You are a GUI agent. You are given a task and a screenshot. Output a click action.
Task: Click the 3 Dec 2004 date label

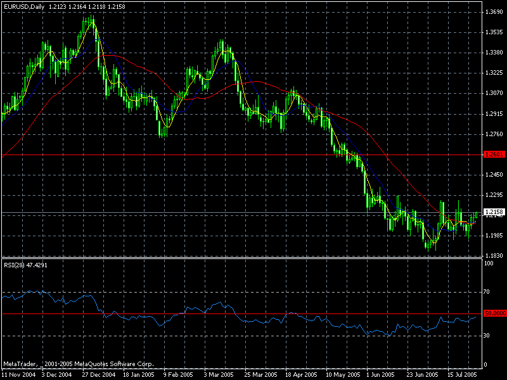tap(56, 374)
